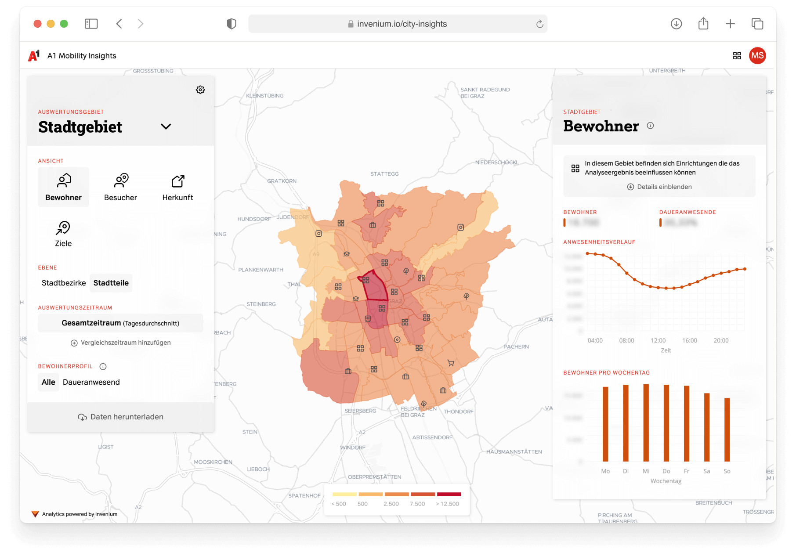
Task: Filter profile to Daueranwesend
Action: coord(91,382)
